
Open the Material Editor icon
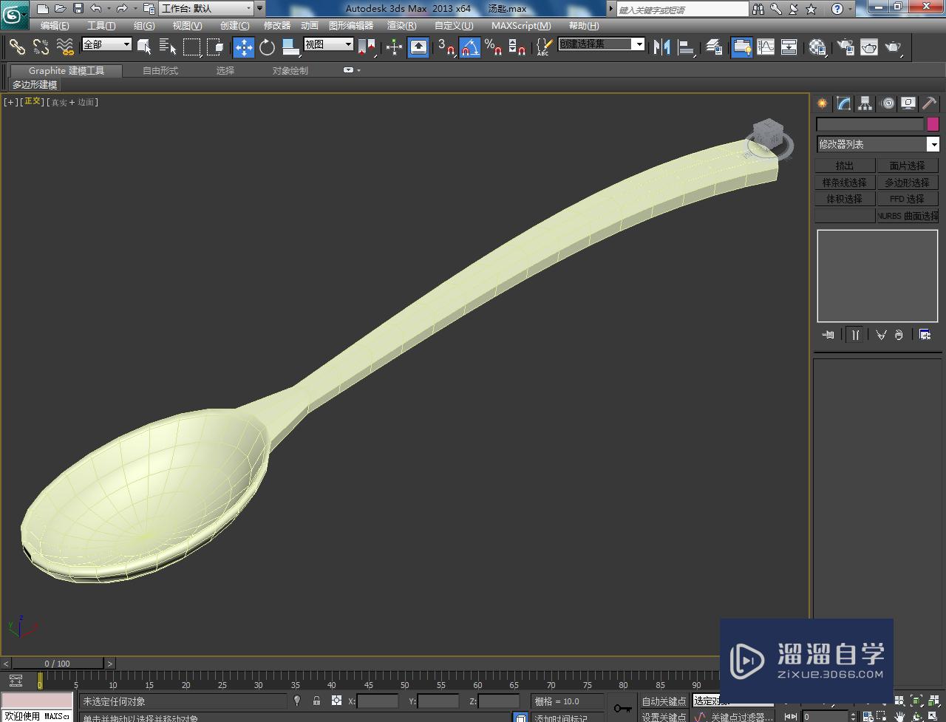click(x=817, y=47)
